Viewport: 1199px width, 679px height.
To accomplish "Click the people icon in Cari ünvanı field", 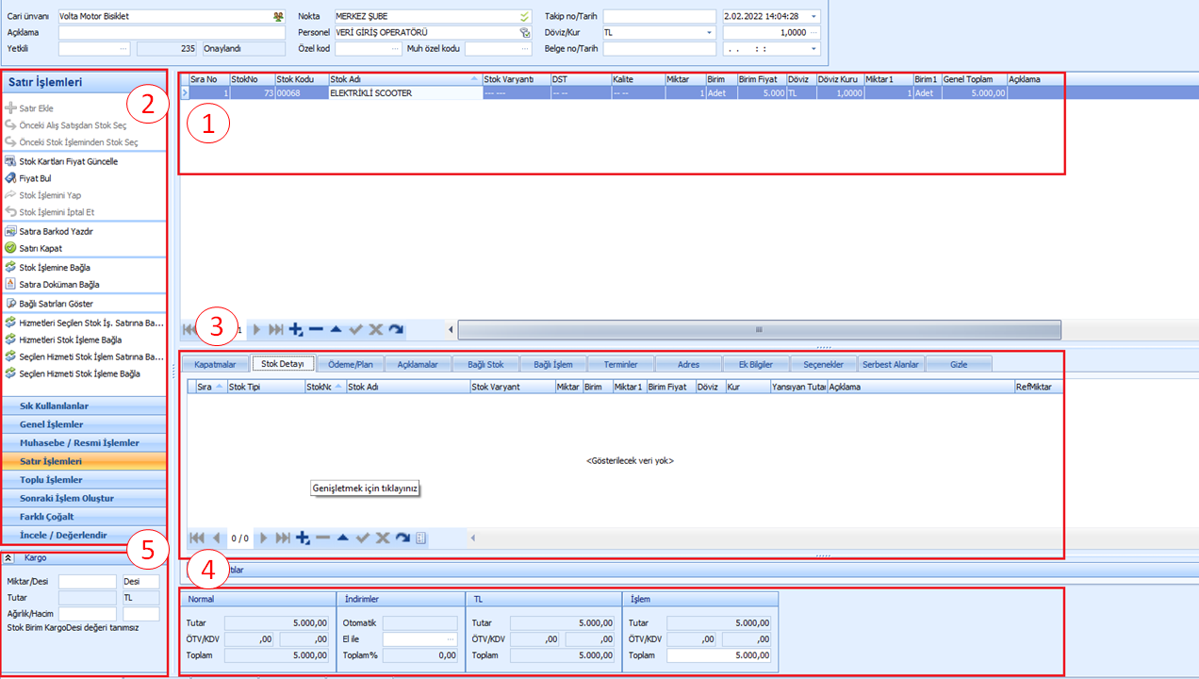I will pyautogui.click(x=278, y=17).
